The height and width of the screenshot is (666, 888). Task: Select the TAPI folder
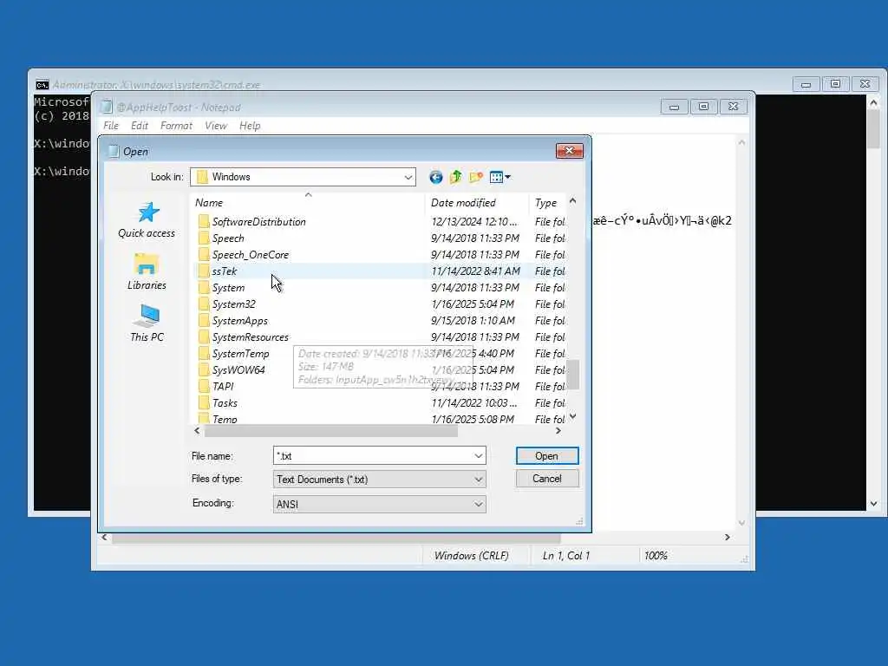coord(223,386)
